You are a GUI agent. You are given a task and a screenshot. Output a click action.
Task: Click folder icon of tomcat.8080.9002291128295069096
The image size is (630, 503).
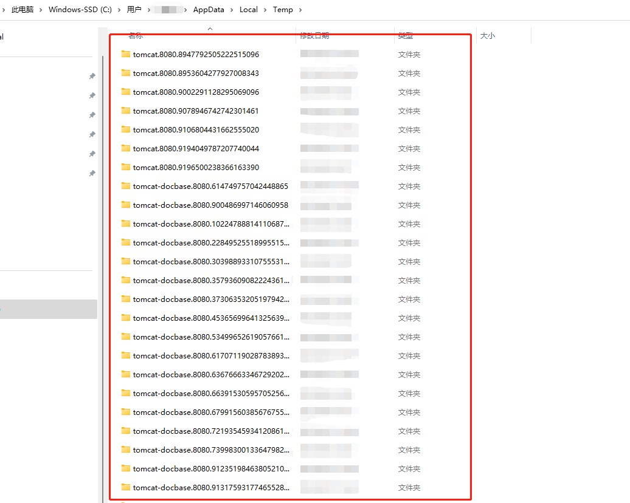(126, 92)
